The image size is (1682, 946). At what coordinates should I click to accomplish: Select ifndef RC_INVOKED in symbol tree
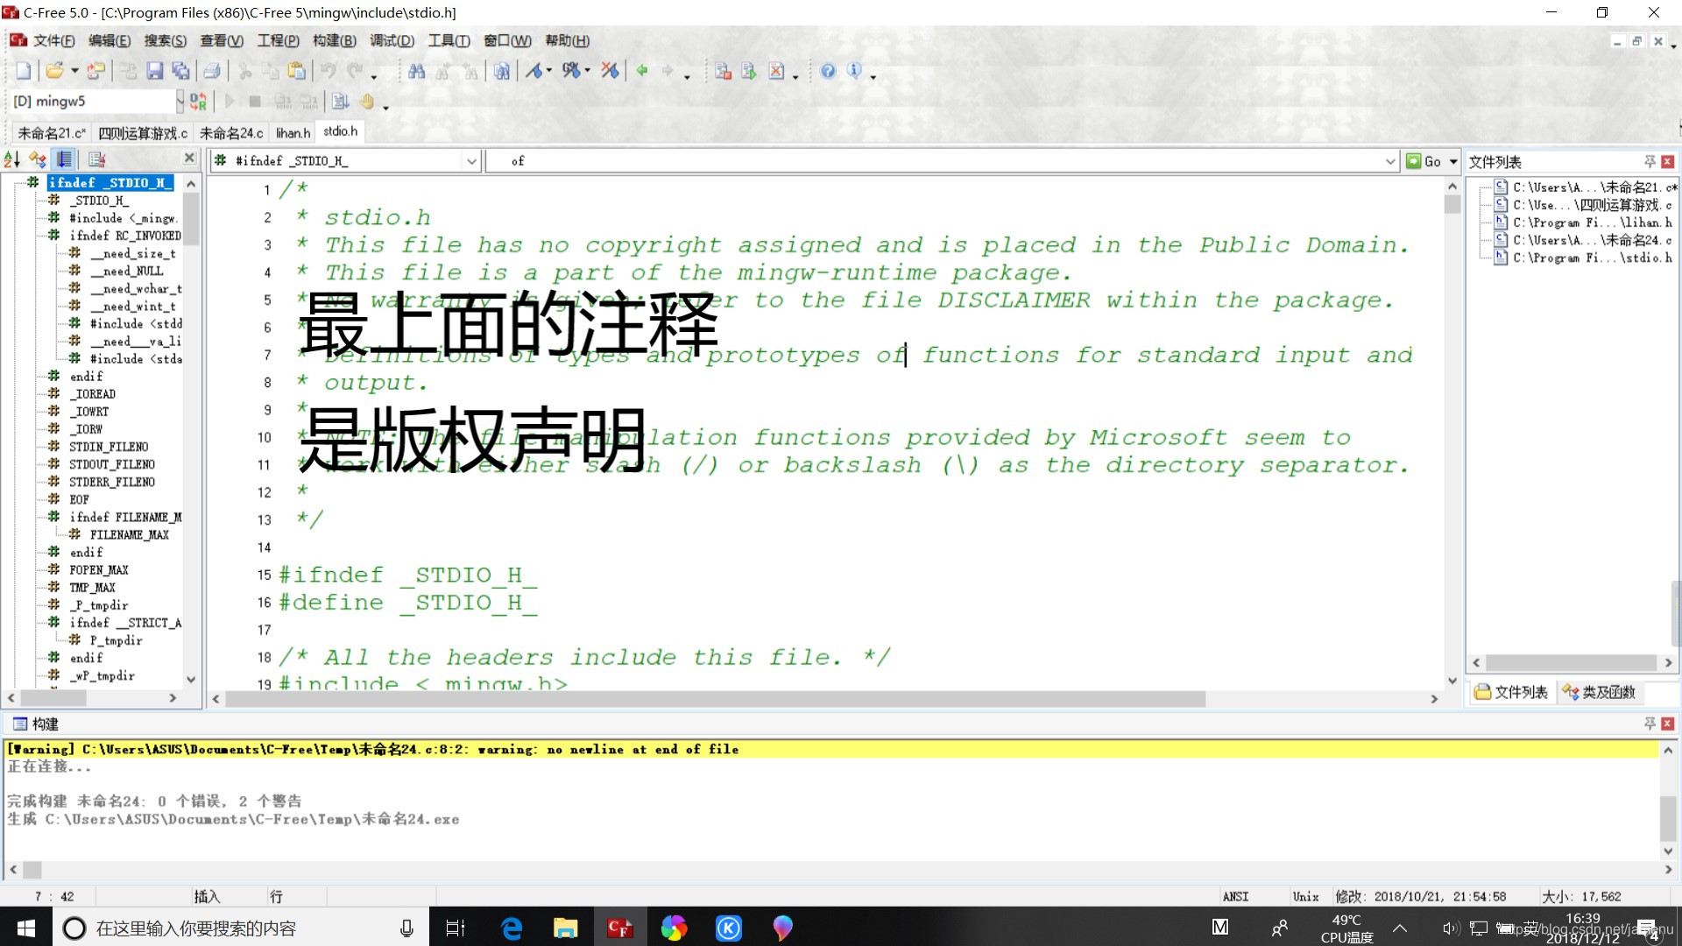click(x=125, y=236)
